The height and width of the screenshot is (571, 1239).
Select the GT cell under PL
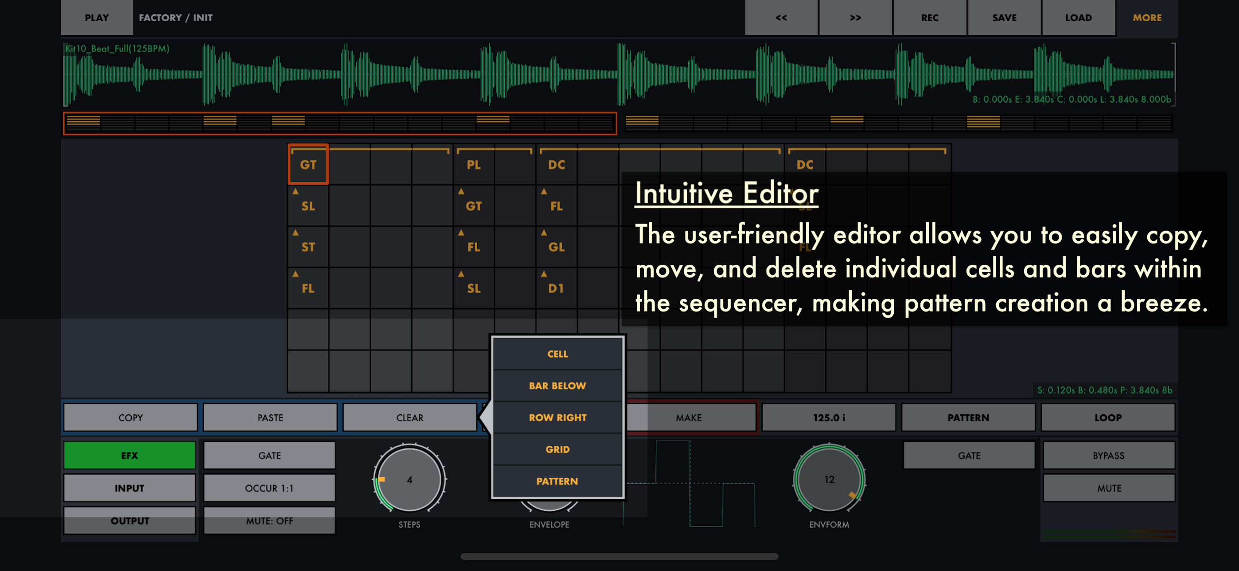(x=474, y=206)
